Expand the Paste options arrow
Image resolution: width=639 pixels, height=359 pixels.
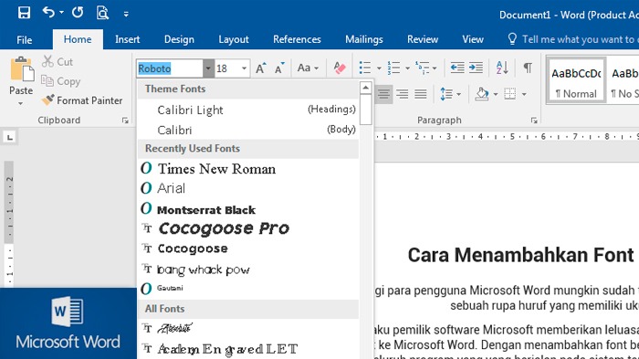click(x=21, y=103)
